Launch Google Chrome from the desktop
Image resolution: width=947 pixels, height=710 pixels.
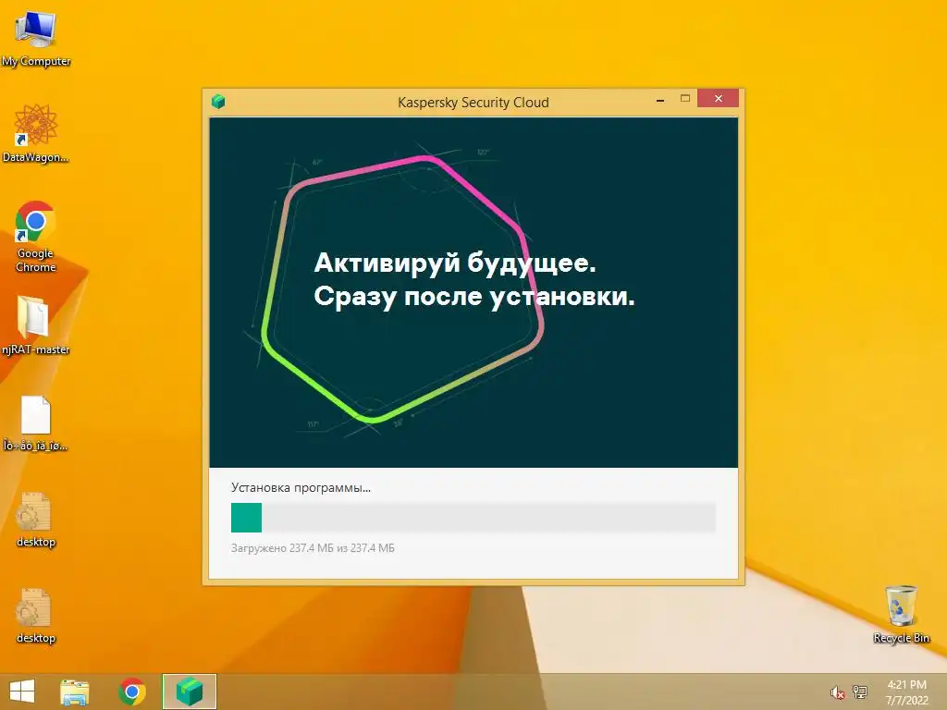[36, 237]
